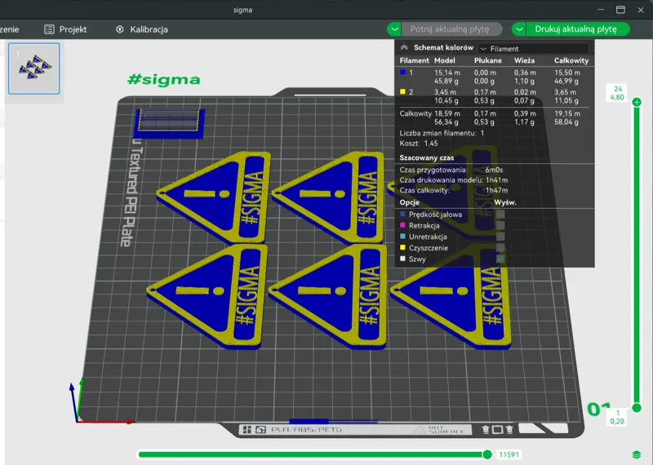Select plate 1 thumbnail
653x465 pixels.
(34, 69)
